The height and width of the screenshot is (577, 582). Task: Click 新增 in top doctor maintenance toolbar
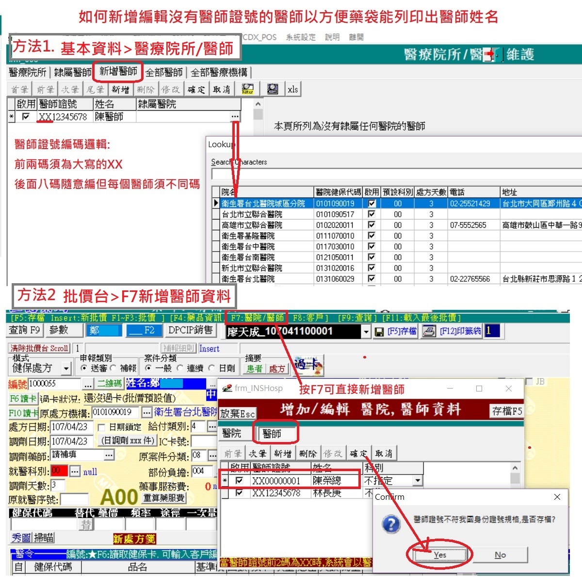[120, 89]
